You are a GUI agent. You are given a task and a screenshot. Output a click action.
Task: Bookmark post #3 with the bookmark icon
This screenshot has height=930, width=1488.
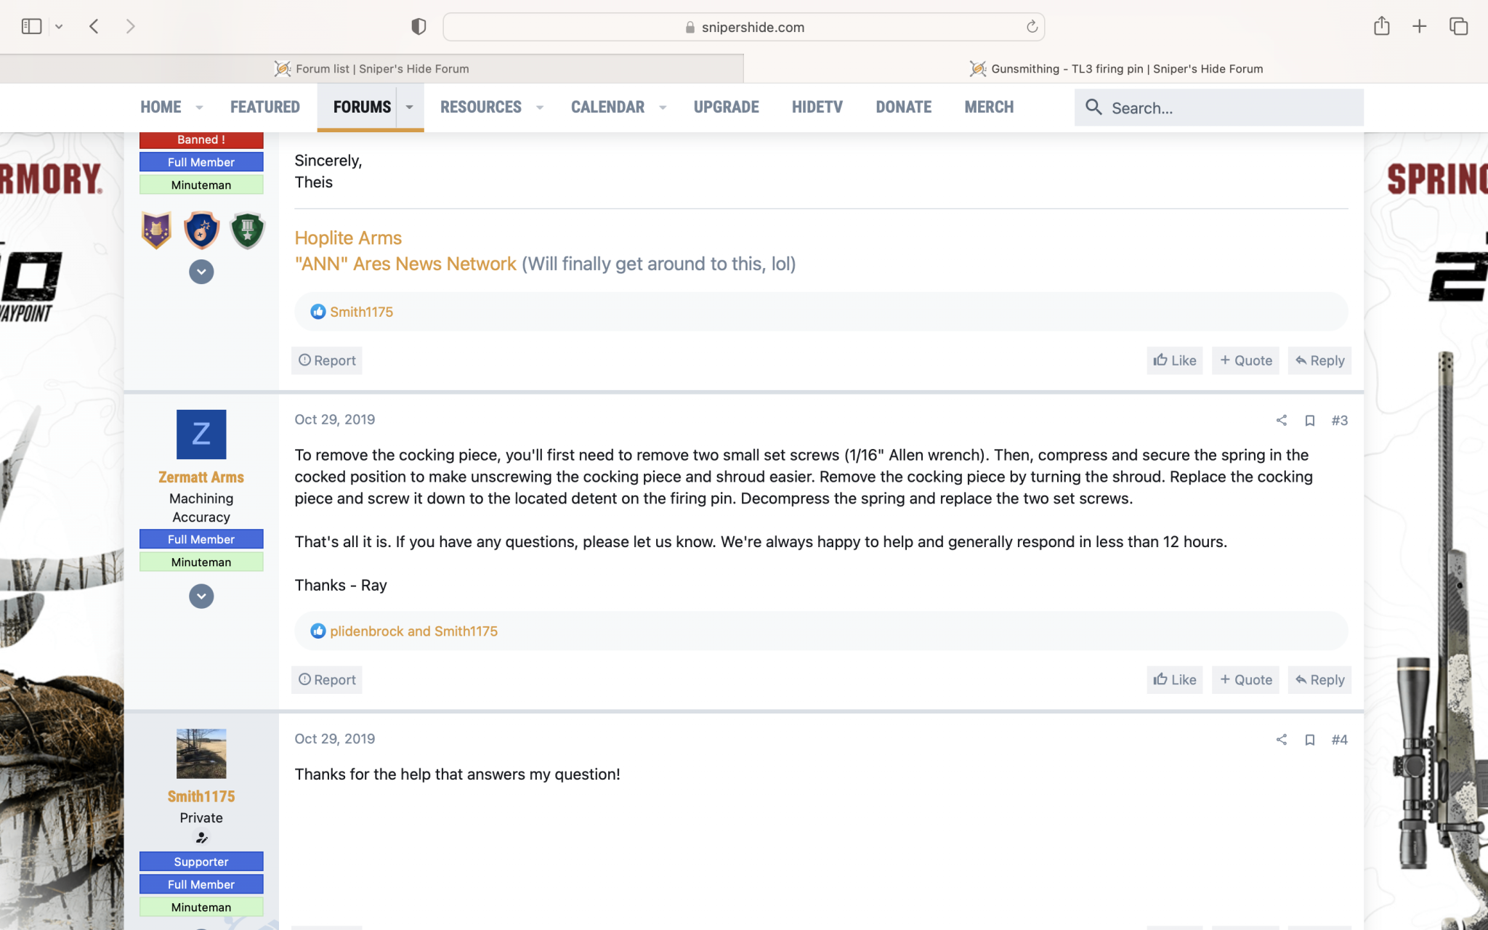tap(1310, 420)
